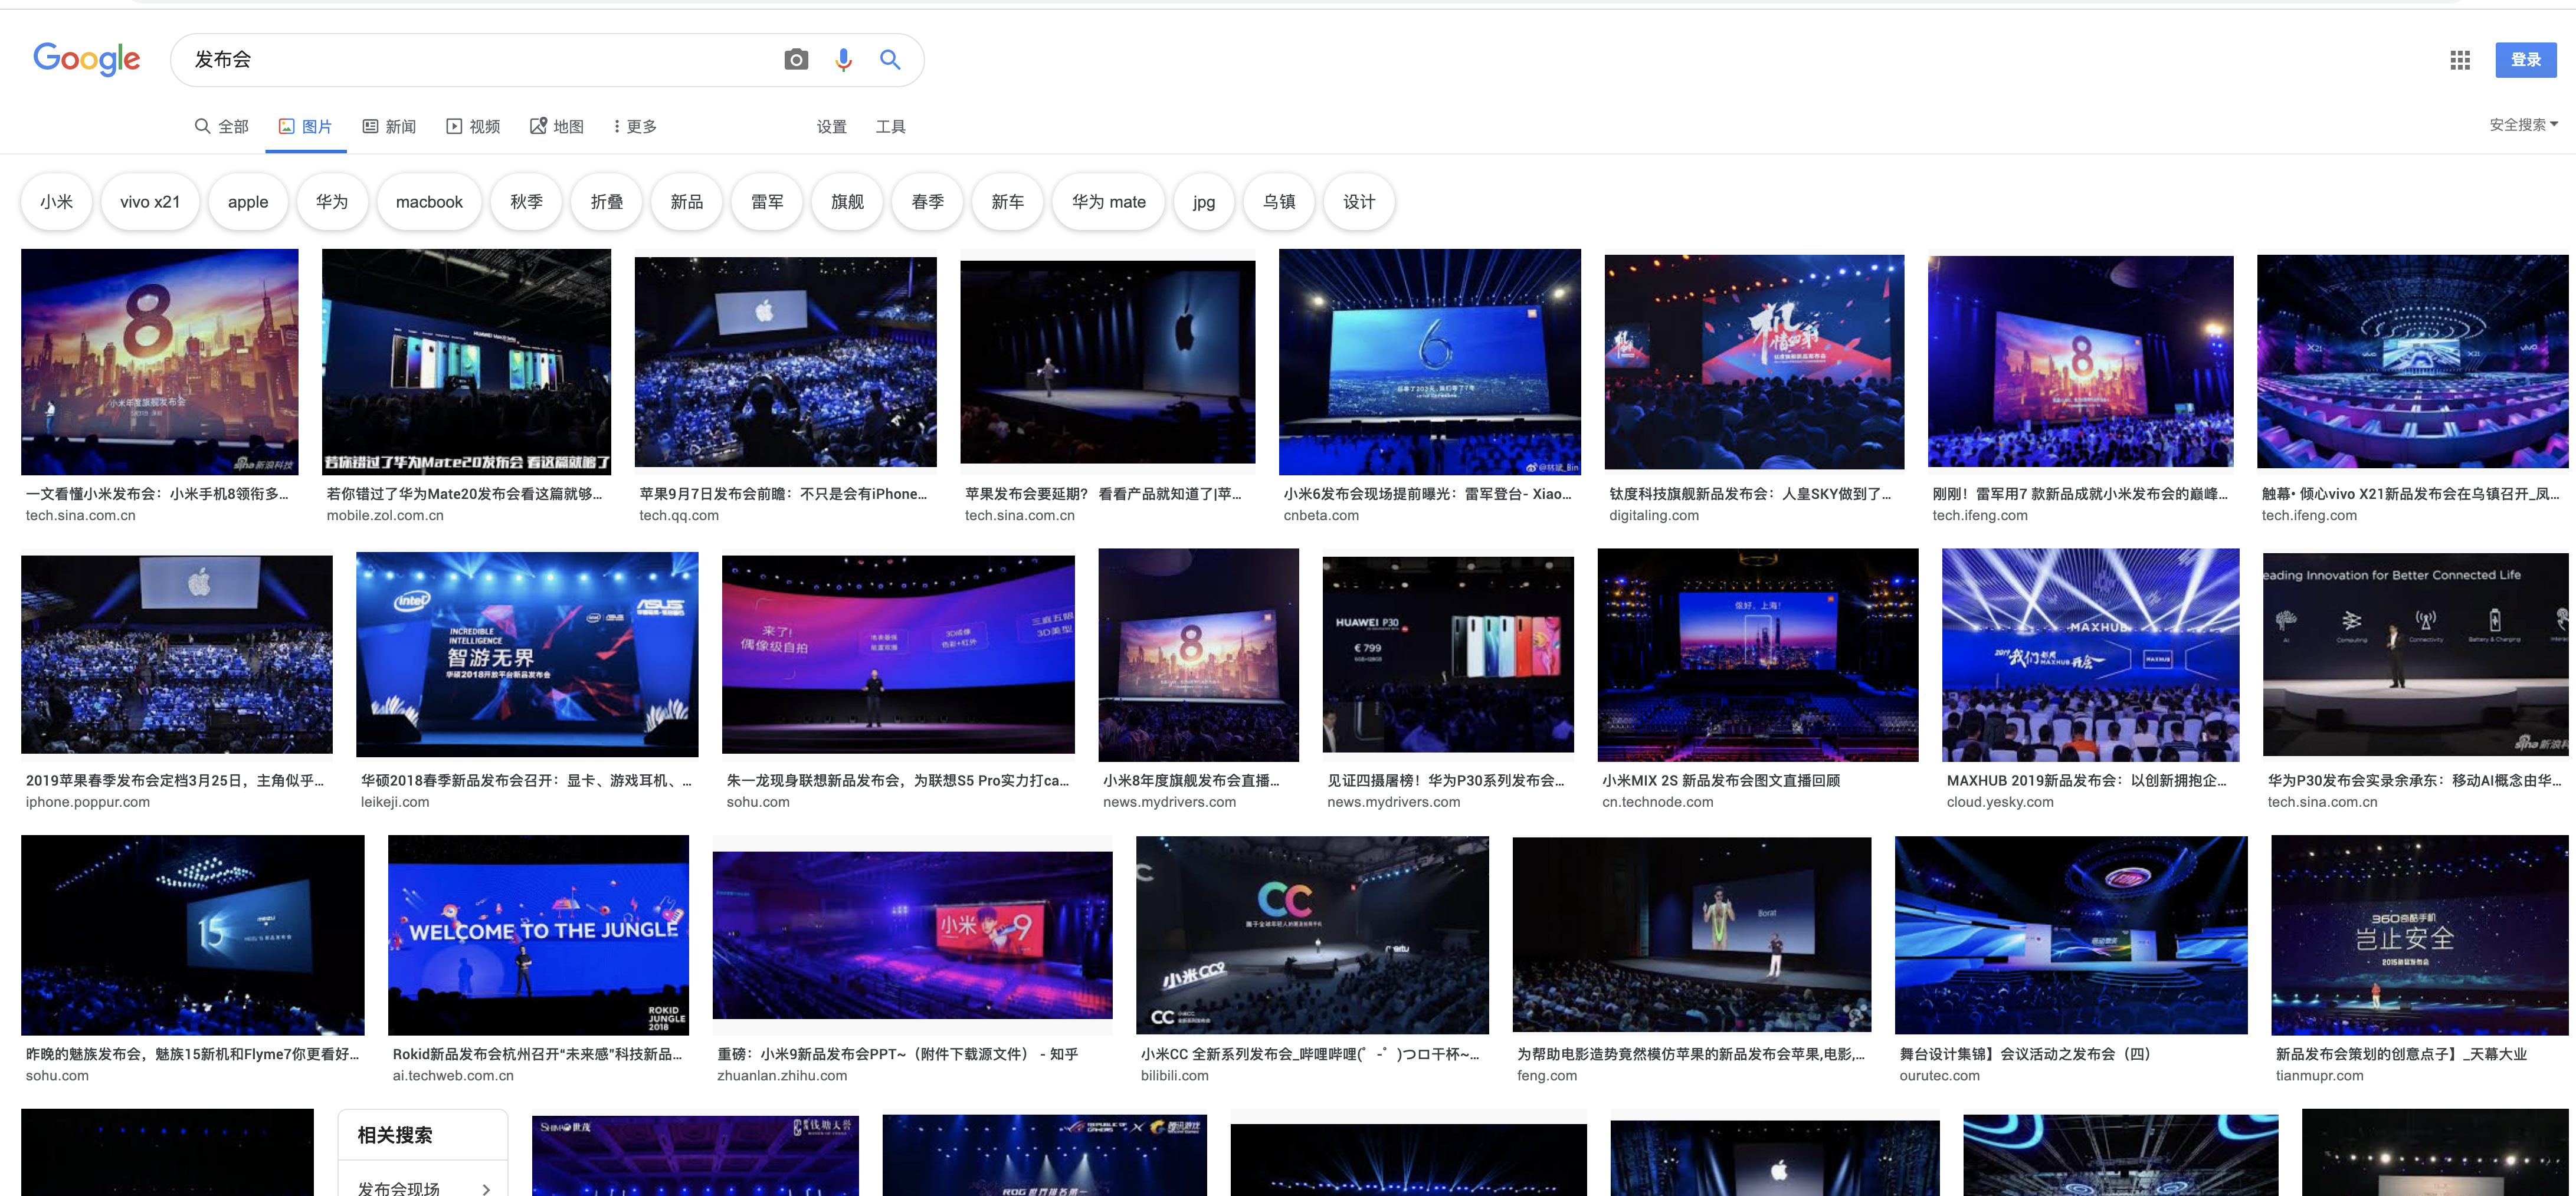Expand the 安全搜索 SafeSearch dropdown
Image resolution: width=2576 pixels, height=1196 pixels.
(x=2522, y=125)
